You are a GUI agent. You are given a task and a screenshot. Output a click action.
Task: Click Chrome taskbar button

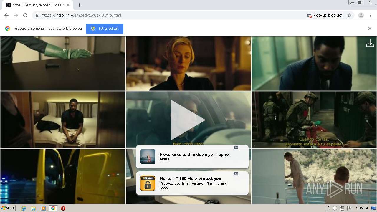click(53, 208)
